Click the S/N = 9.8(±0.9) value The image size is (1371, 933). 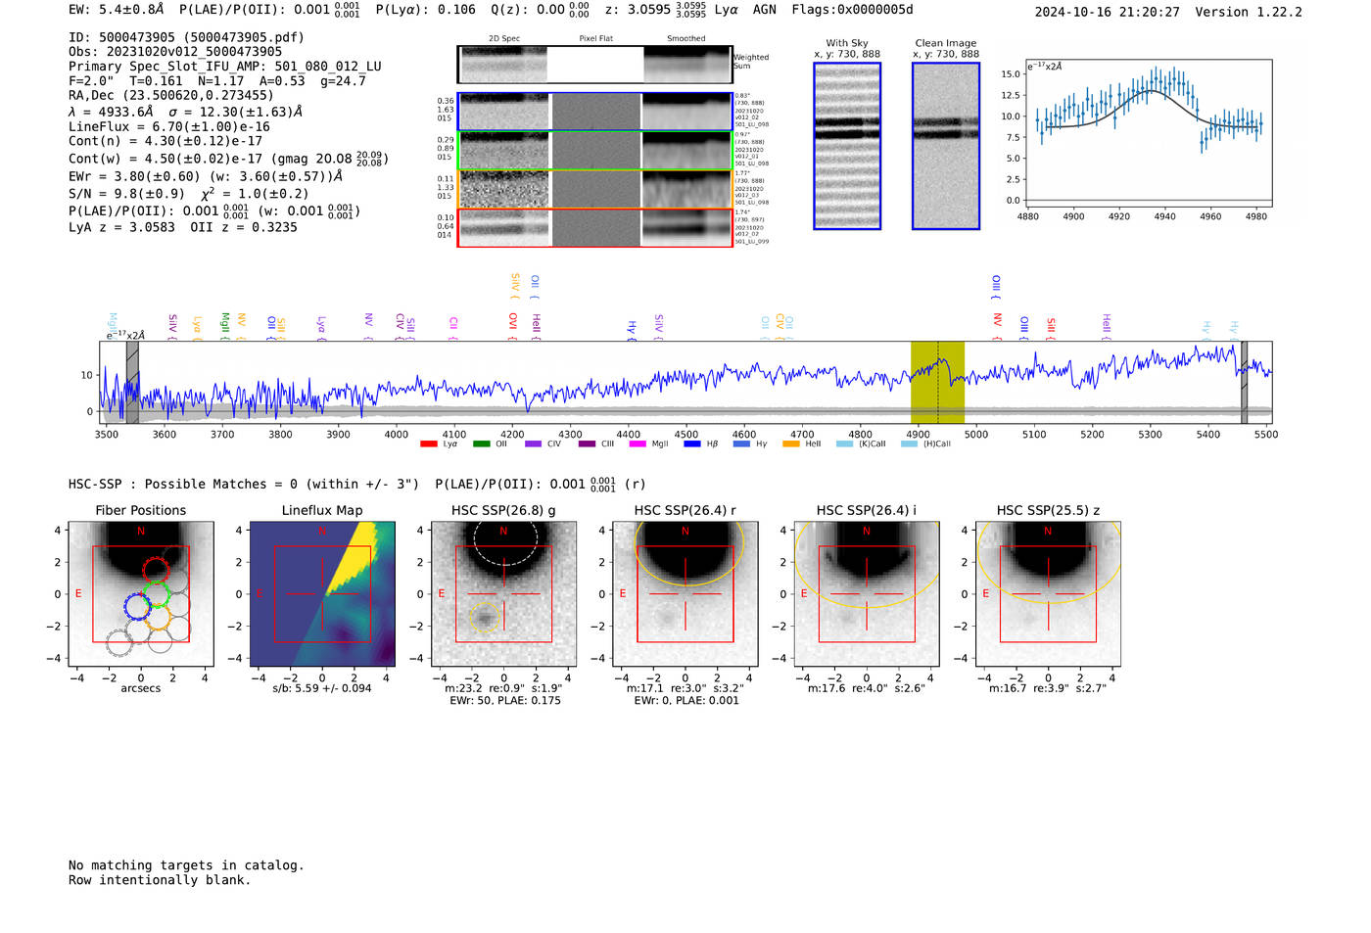126,194
